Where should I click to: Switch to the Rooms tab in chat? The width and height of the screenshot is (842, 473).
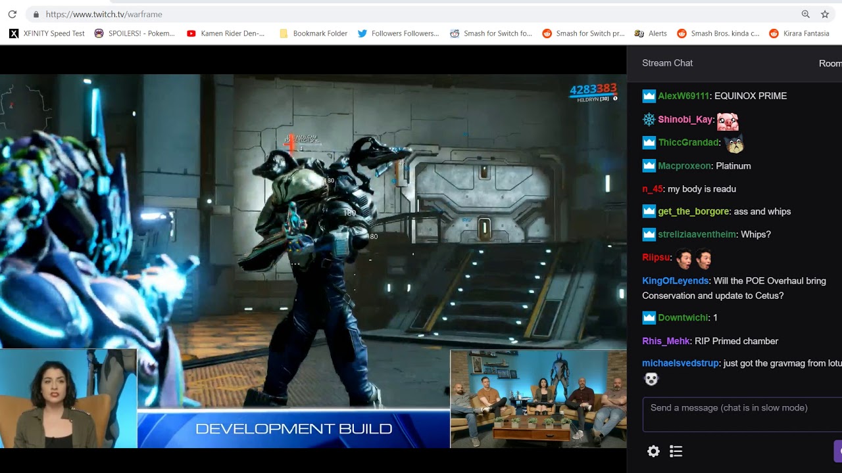830,63
